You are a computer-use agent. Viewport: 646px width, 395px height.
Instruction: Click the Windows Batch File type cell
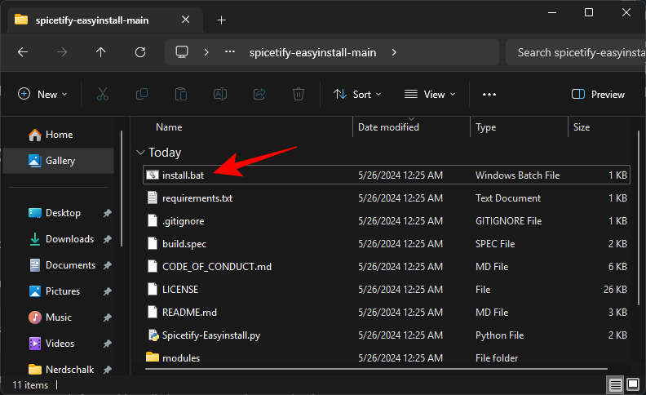517,175
